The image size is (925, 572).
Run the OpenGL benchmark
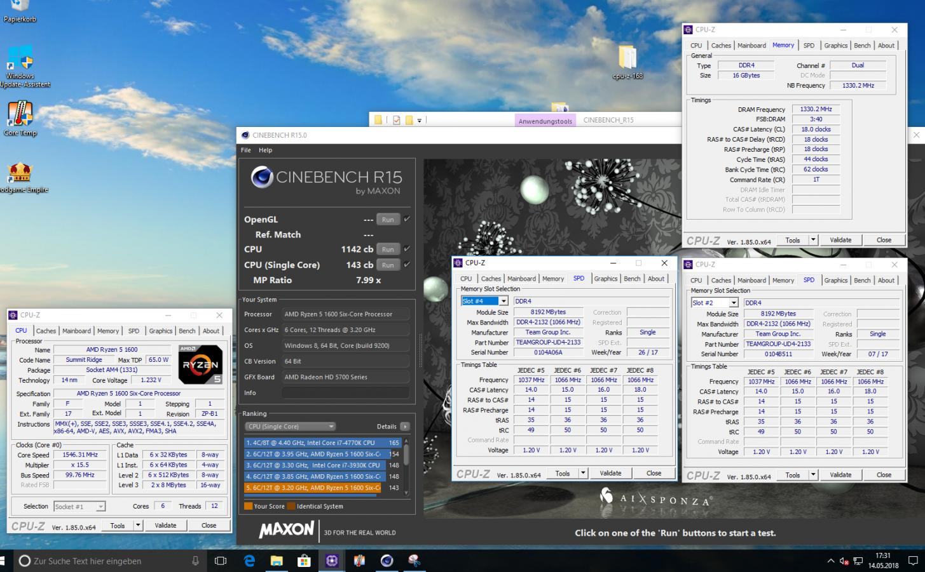[x=388, y=220]
